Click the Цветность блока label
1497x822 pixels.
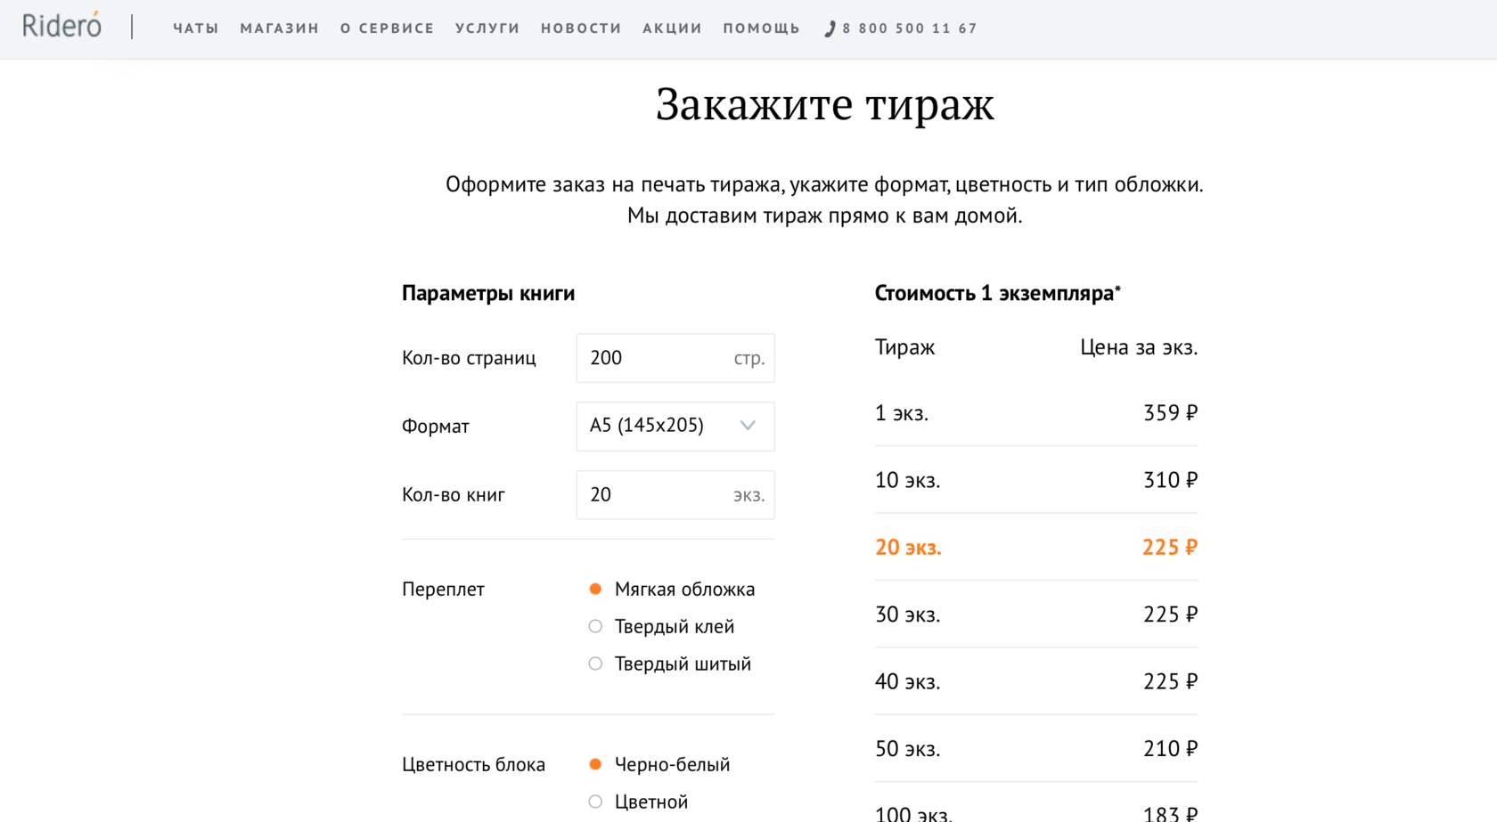[473, 765]
